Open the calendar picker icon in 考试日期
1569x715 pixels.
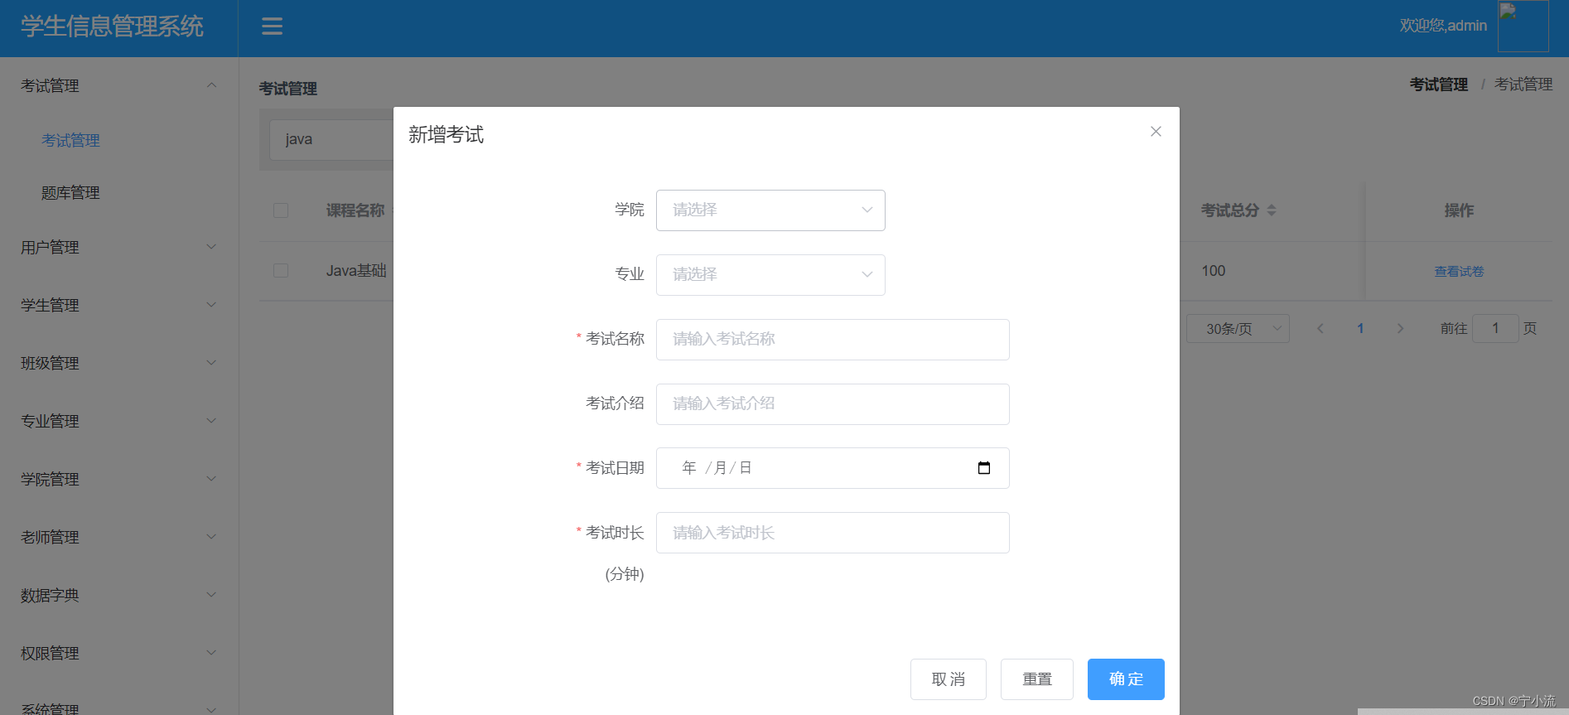click(x=984, y=468)
